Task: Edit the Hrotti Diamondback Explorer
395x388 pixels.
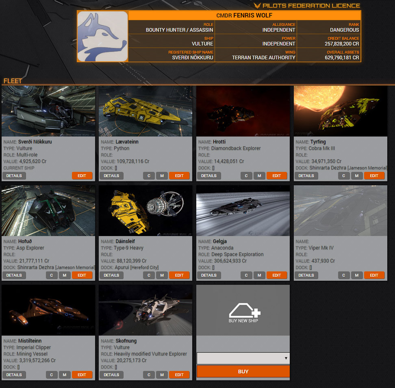Action: pyautogui.click(x=277, y=176)
